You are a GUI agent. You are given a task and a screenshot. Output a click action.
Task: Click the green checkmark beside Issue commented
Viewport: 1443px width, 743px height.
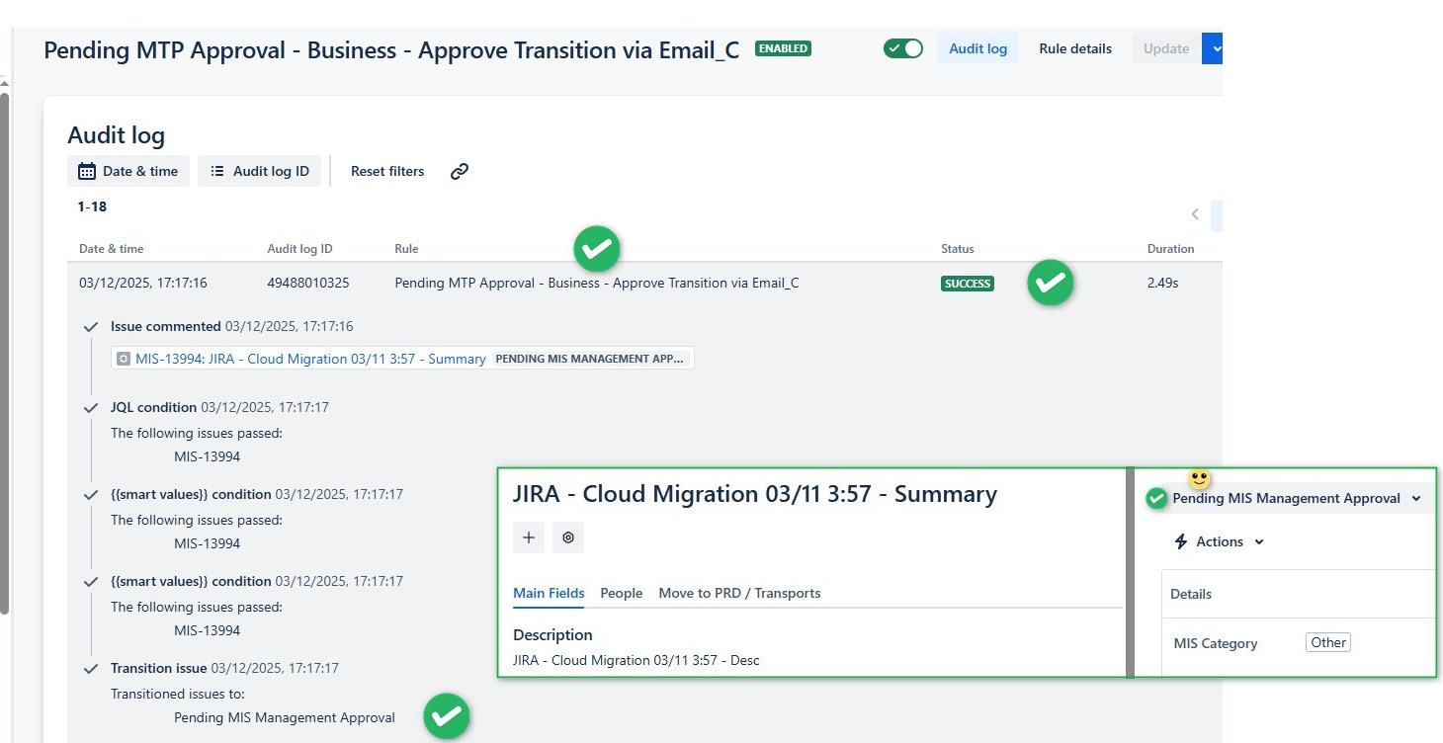pos(90,326)
